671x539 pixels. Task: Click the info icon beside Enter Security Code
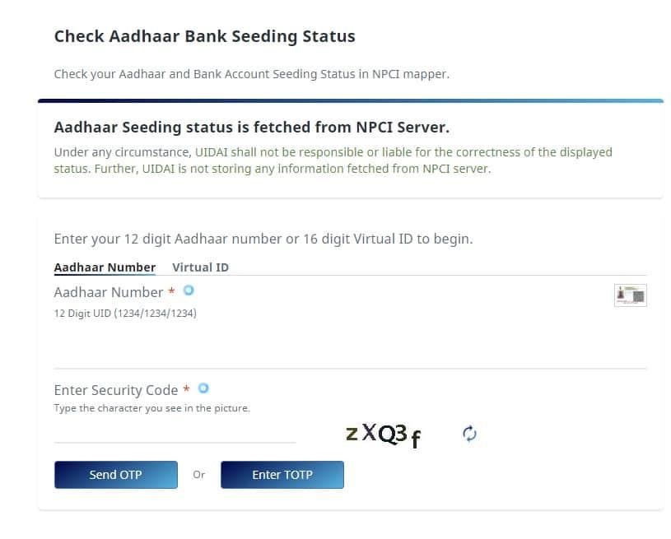pos(203,388)
